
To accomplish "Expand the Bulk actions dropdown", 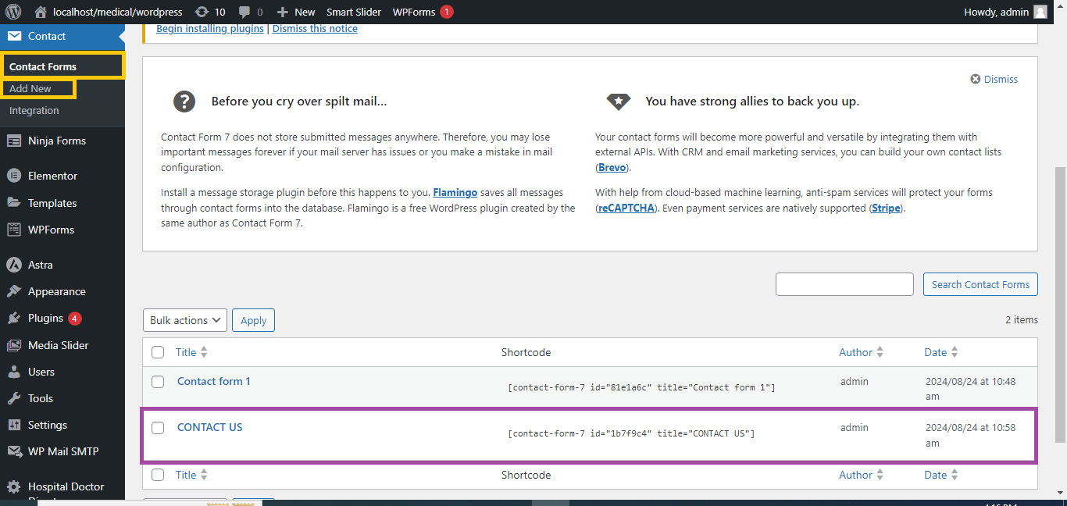I will coord(185,320).
